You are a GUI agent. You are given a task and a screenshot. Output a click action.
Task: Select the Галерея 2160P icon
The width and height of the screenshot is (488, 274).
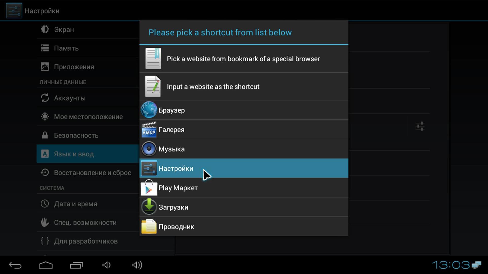pos(149,129)
